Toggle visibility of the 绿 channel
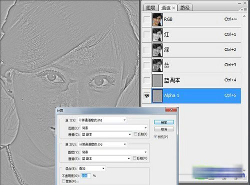This screenshot has width=250, height=185. (146, 50)
